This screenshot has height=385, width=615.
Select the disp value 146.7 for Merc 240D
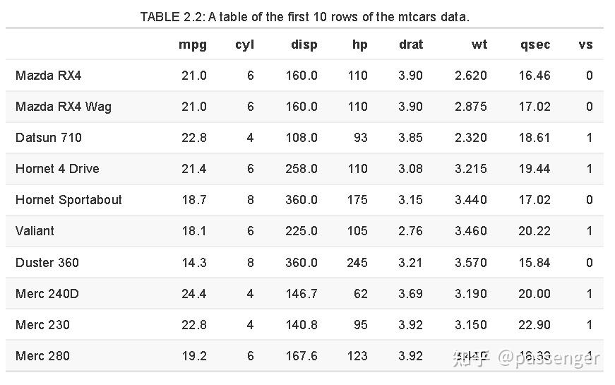301,294
